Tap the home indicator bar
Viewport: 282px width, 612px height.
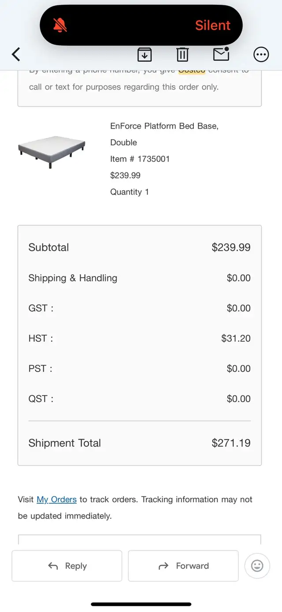point(141,604)
